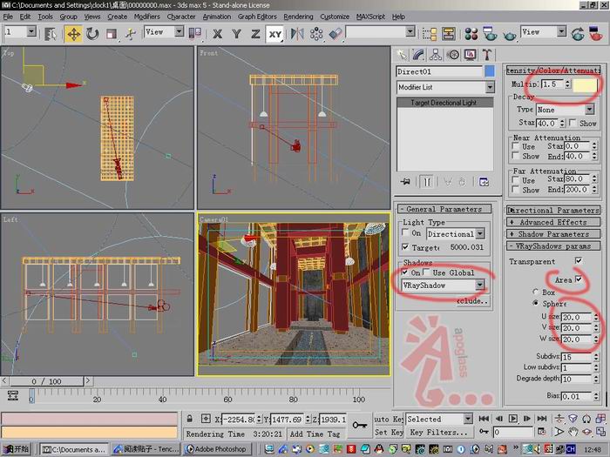Open the Hierarchy command panel tab
610x457 pixels.
436,55
